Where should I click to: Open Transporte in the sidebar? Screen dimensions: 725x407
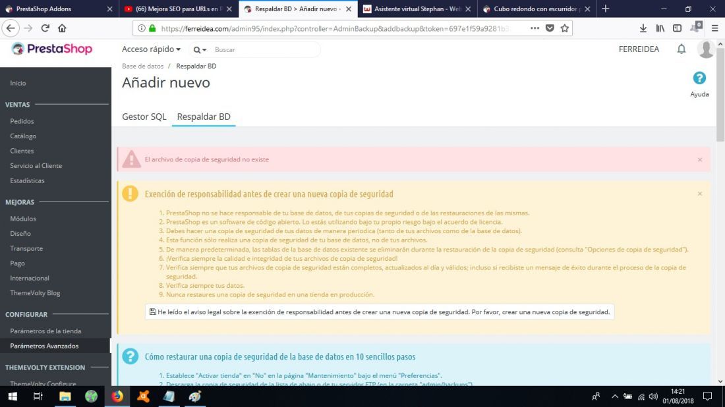click(26, 248)
